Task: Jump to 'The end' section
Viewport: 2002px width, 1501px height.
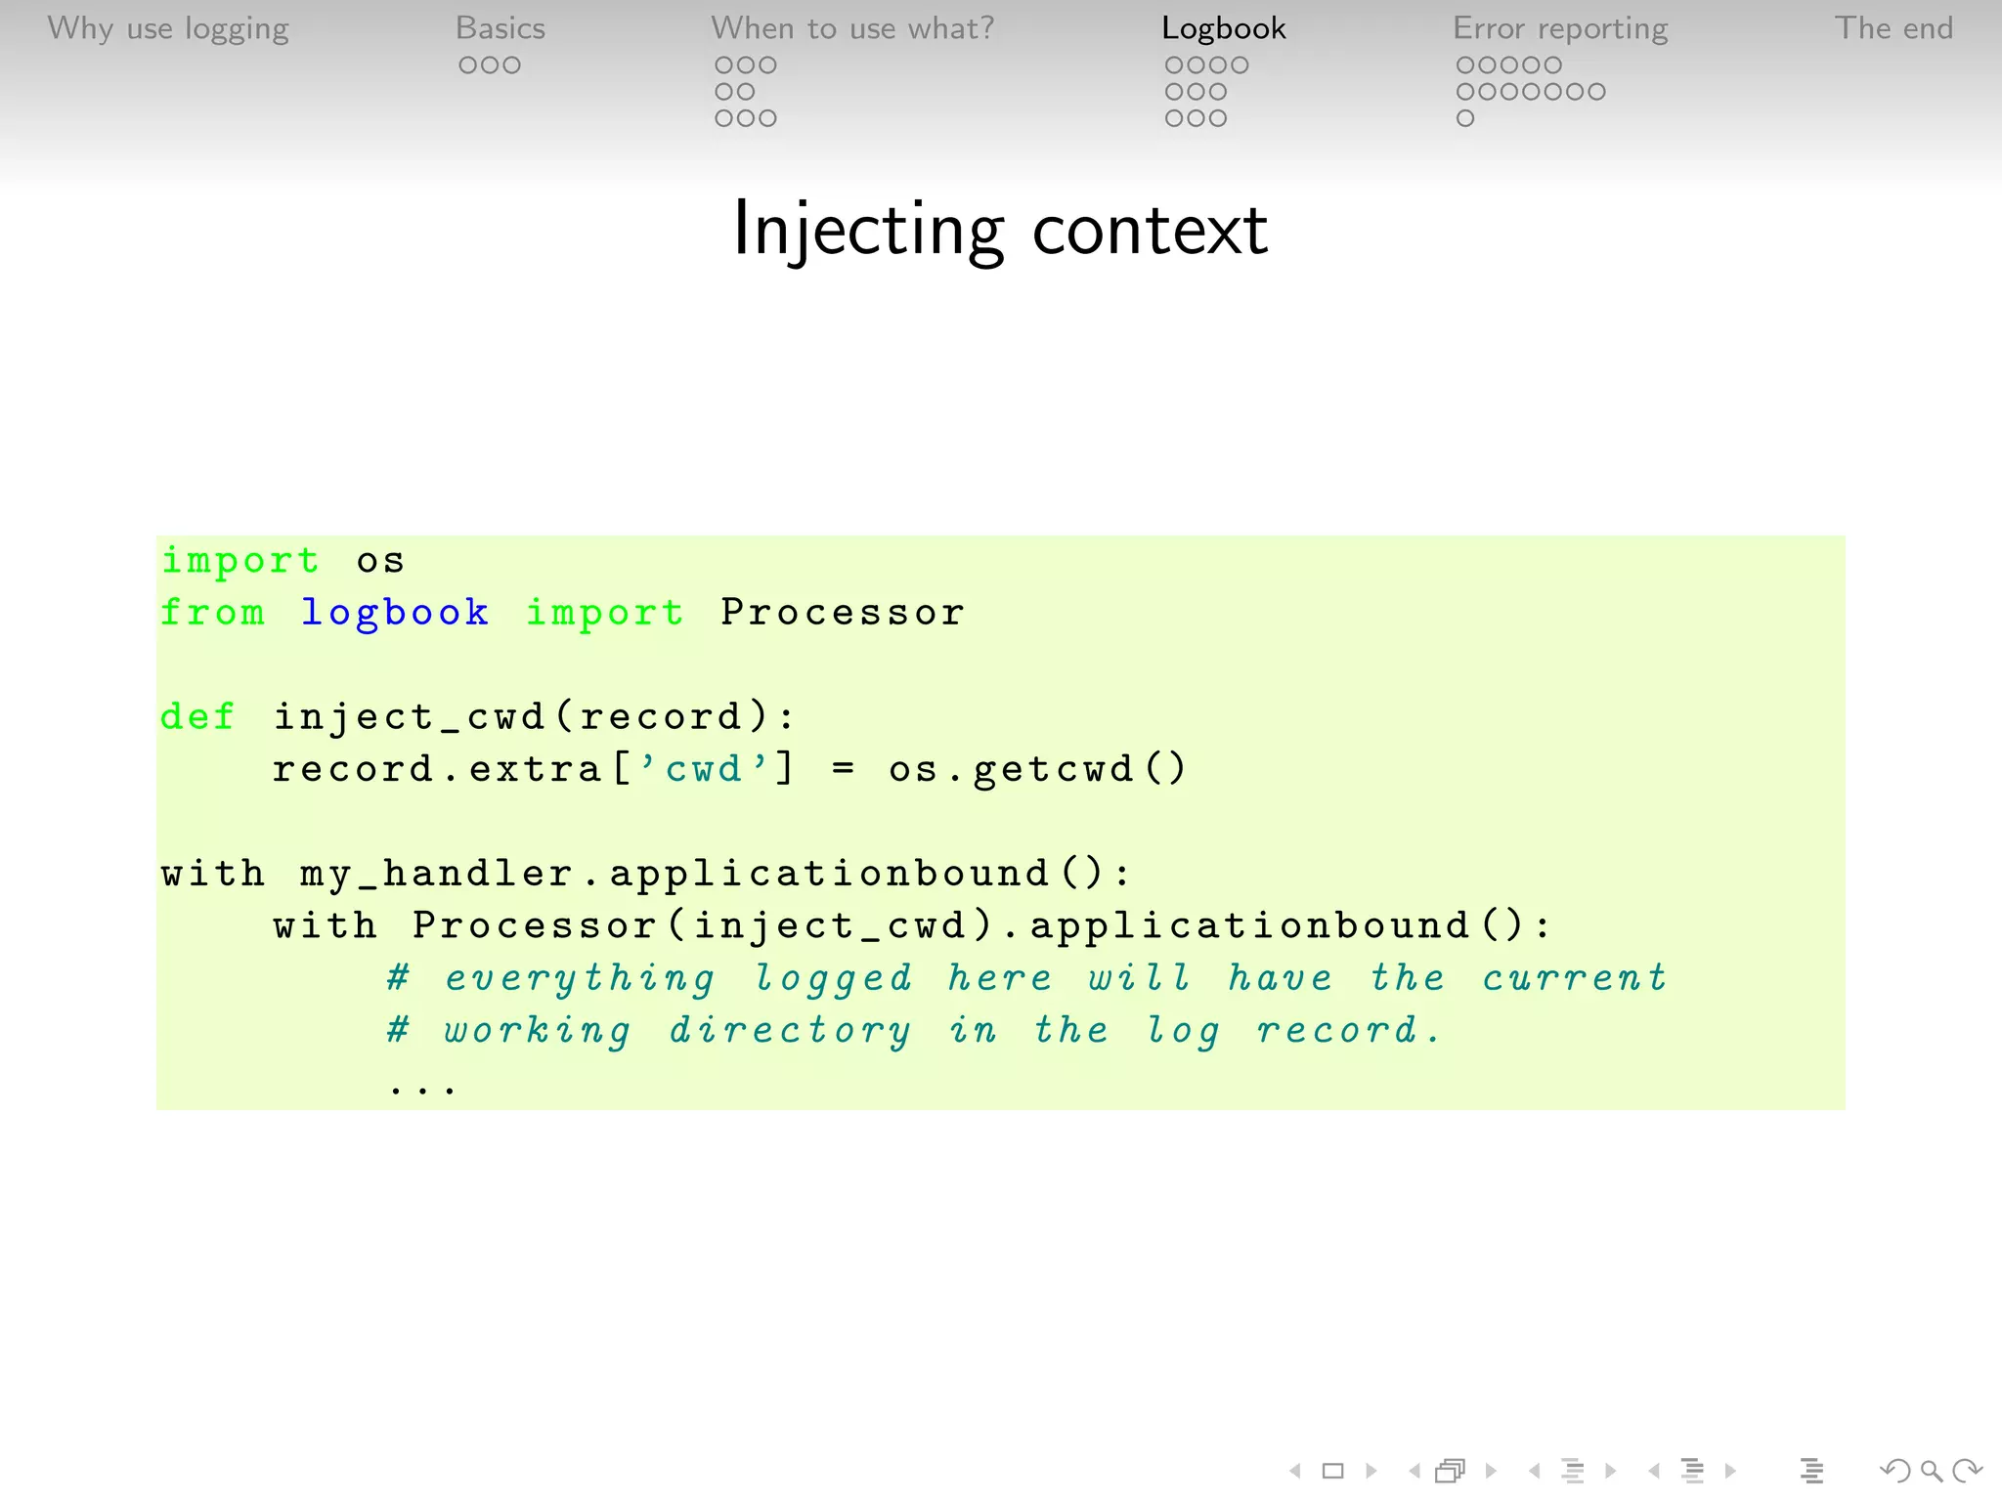Action: tap(1893, 28)
